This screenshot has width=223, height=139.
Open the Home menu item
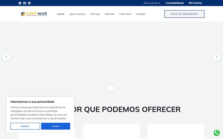coord(61,14)
